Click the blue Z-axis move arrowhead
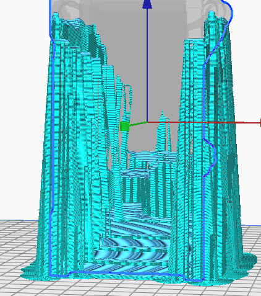 tap(147, 4)
